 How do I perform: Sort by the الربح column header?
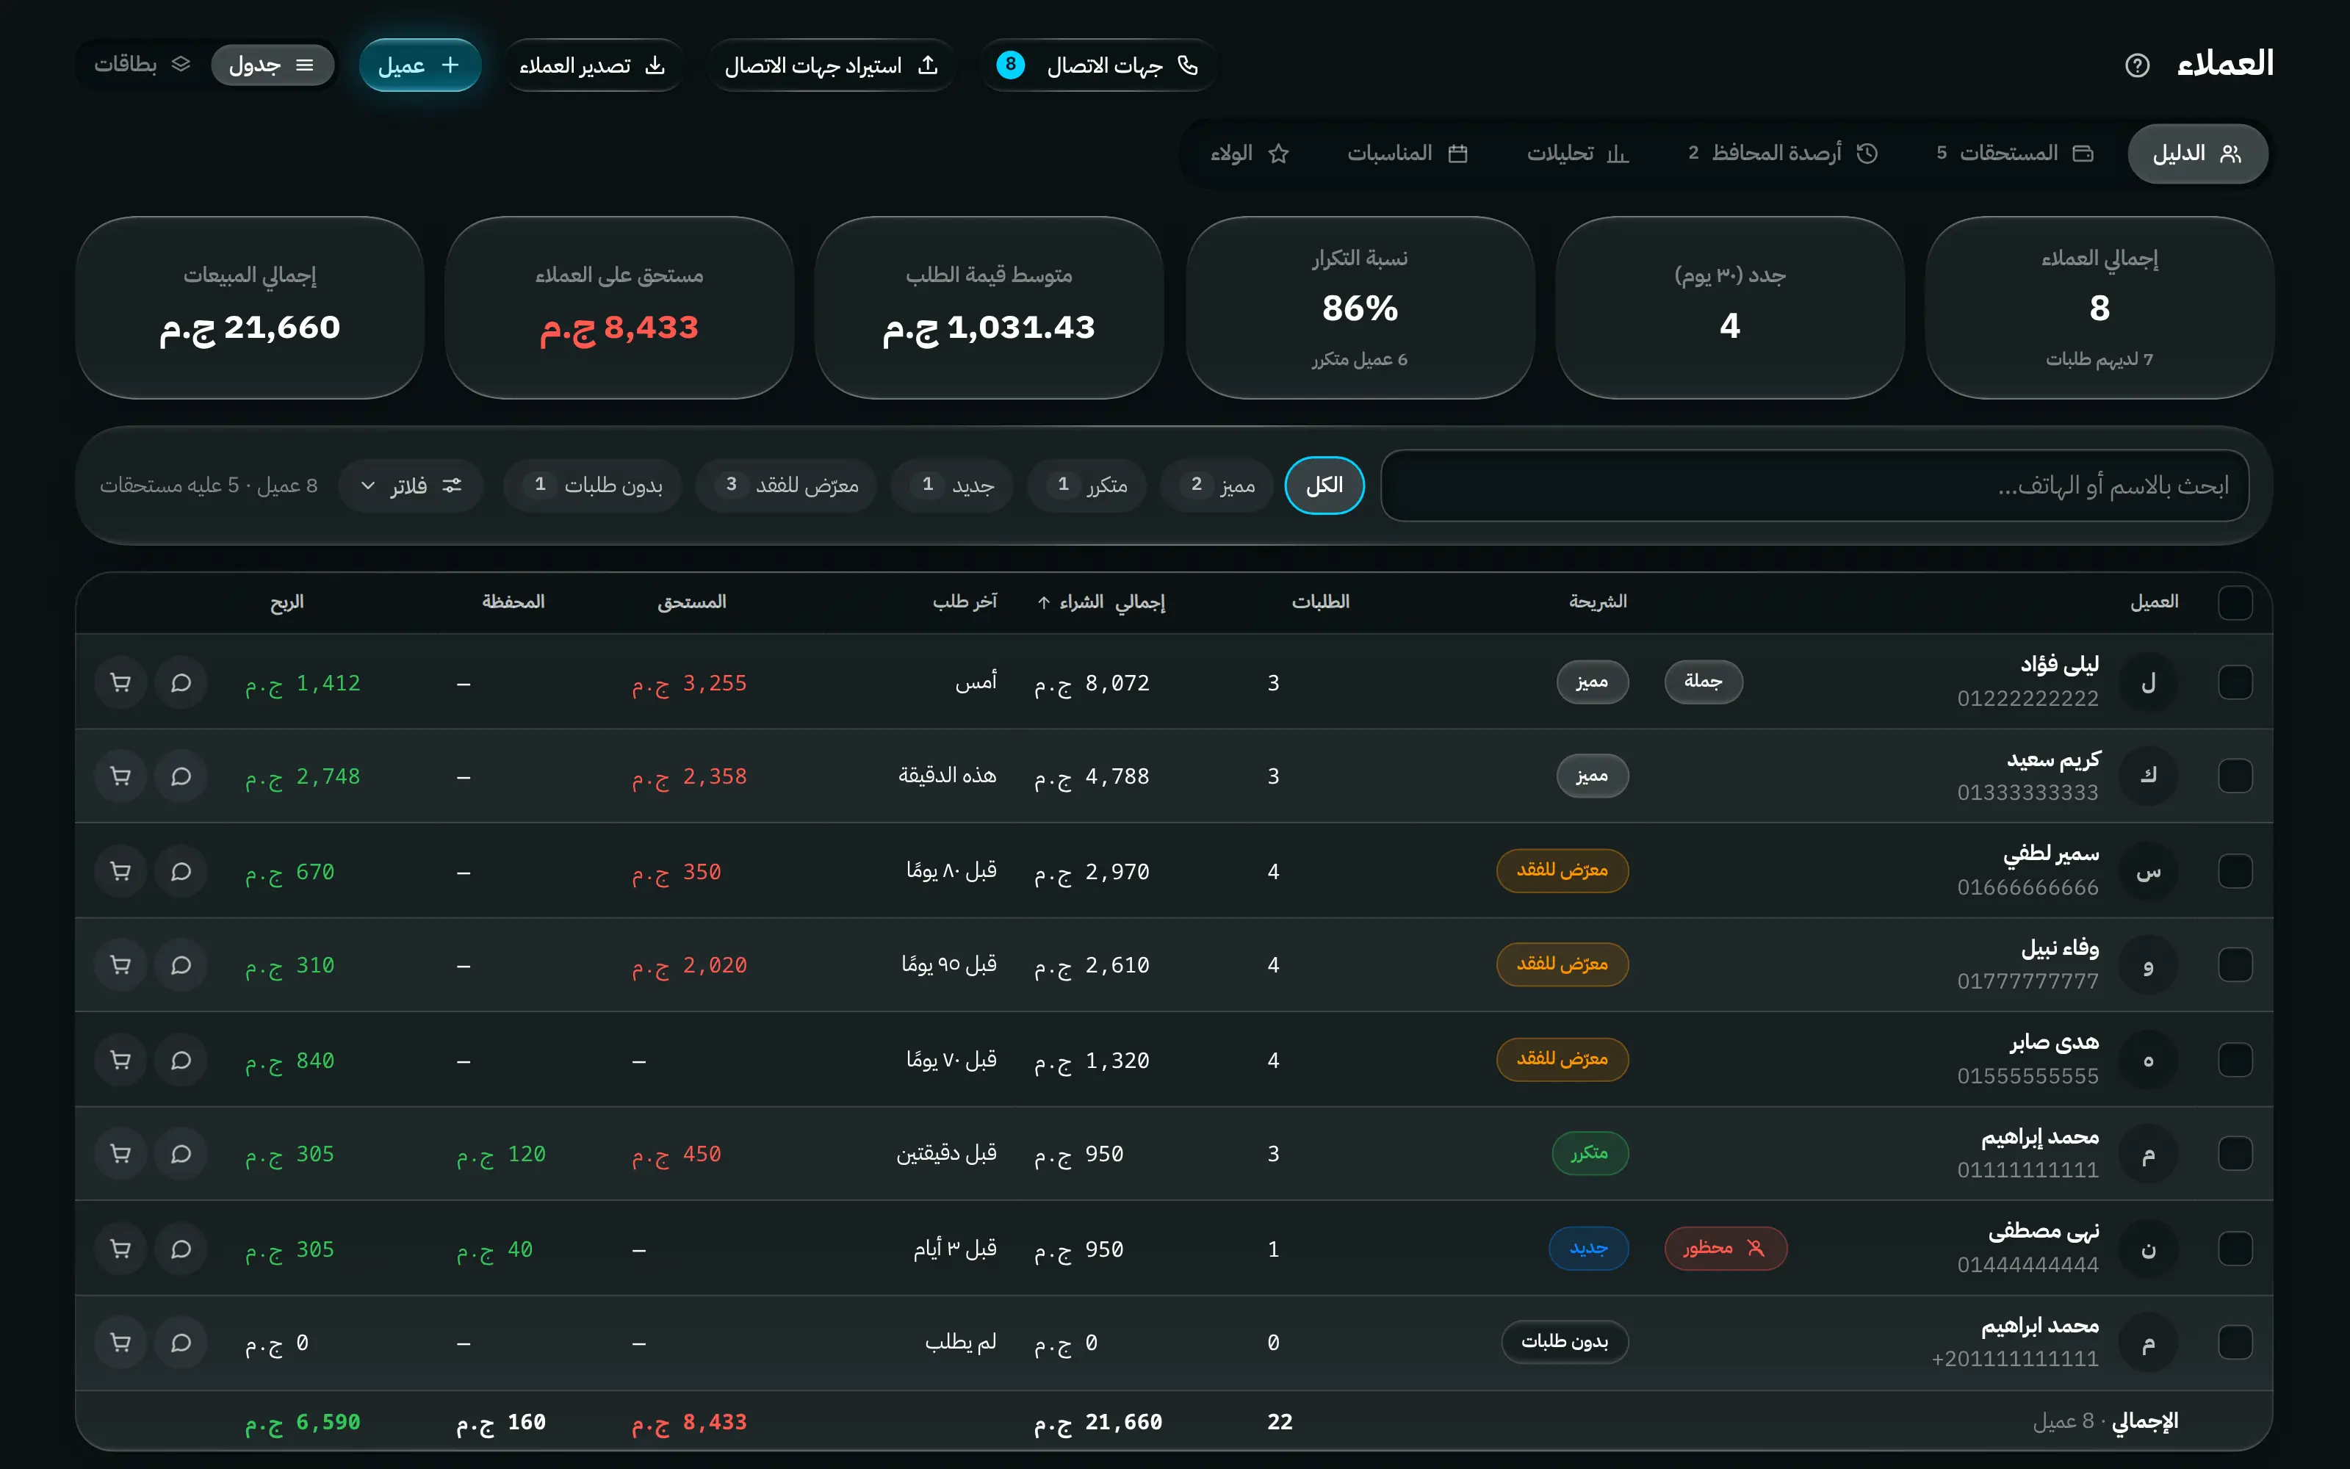click(x=286, y=602)
